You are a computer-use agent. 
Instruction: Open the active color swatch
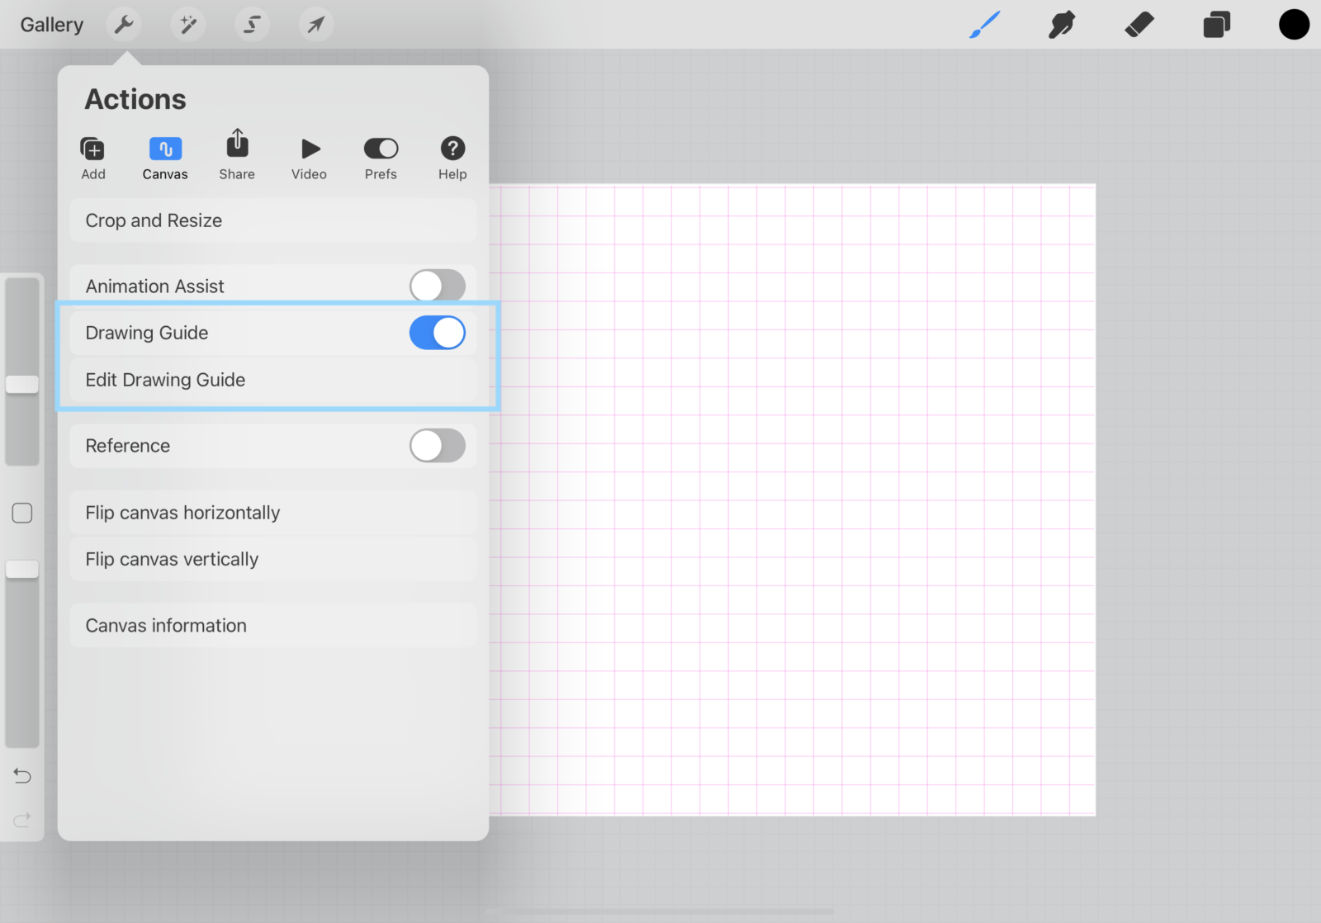click(x=1293, y=24)
